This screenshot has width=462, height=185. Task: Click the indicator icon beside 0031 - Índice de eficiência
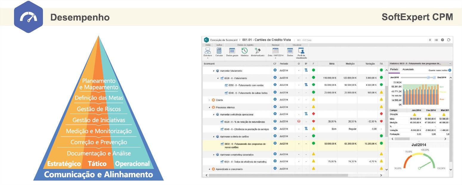point(222,162)
